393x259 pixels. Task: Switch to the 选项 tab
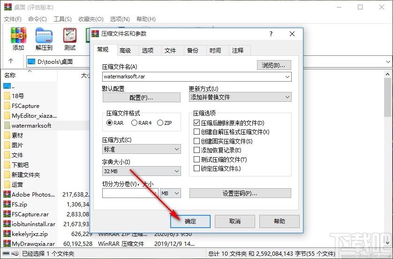pyautogui.click(x=148, y=51)
